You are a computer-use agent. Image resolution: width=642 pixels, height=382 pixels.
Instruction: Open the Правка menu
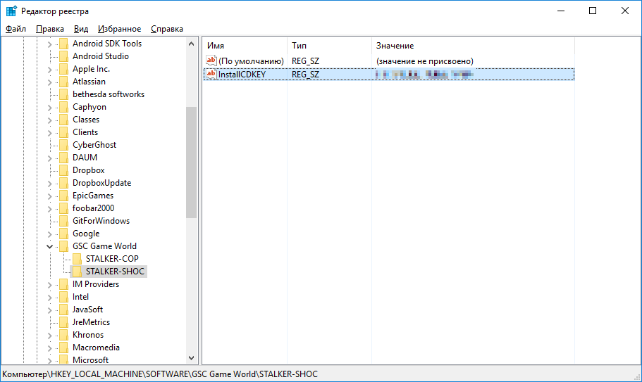pos(50,29)
